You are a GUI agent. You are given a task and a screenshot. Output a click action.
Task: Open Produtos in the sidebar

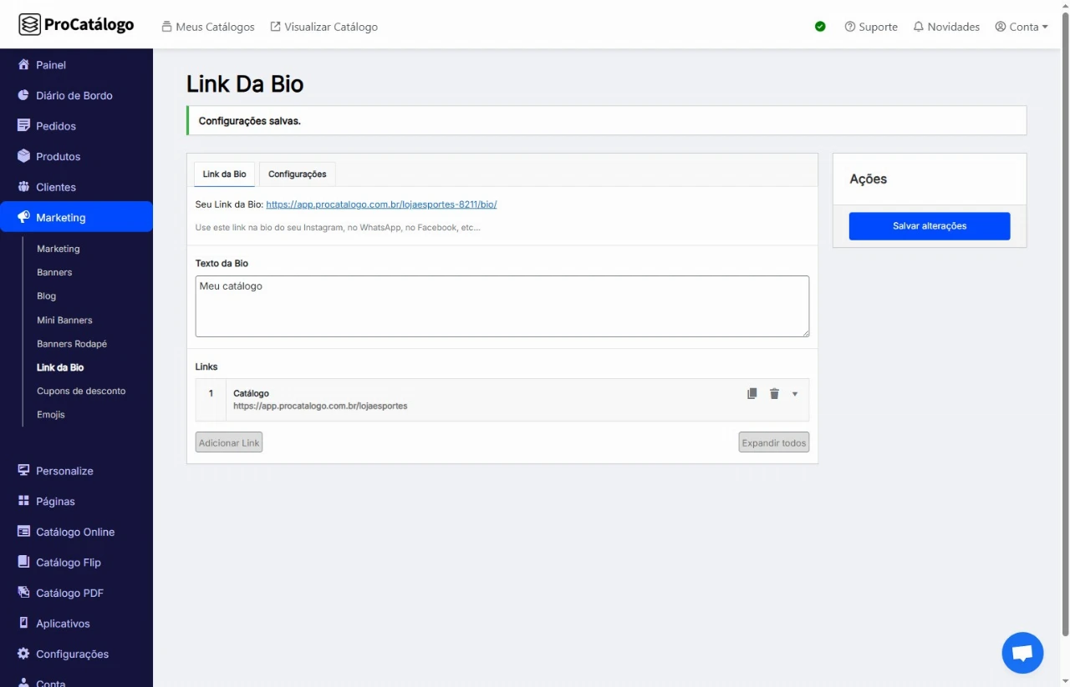58,157
